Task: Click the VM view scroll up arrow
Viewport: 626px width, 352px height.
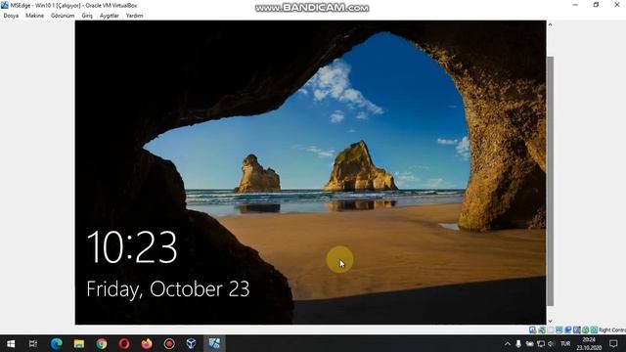Action: [550, 24]
